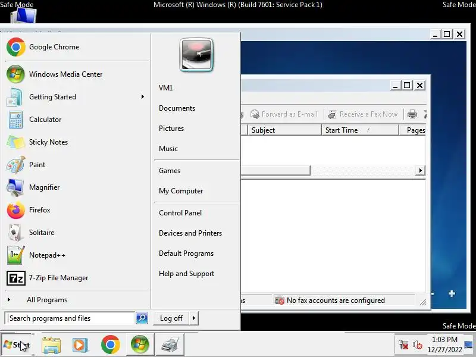The width and height of the screenshot is (476, 357).
Task: Click the print icon in fax toolbar
Action: click(x=412, y=114)
